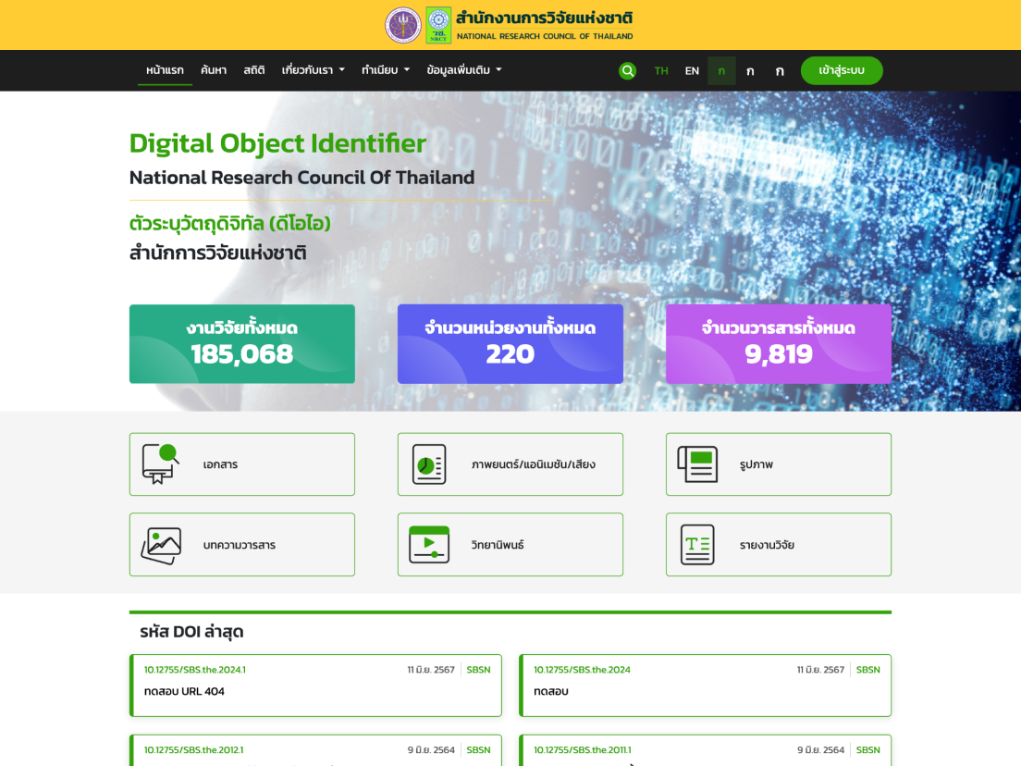
Task: Go to the หน้าแรก home tab
Action: point(165,69)
